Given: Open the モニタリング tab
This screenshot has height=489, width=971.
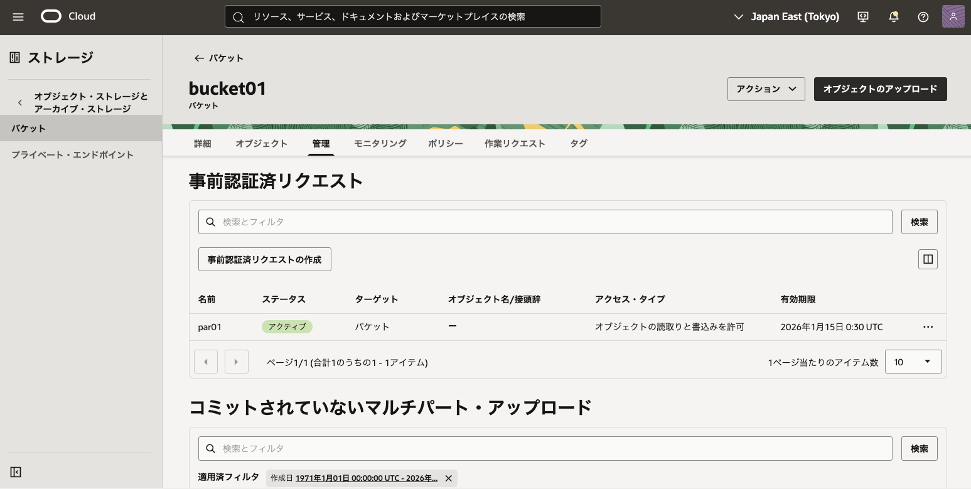Looking at the screenshot, I should coord(380,143).
